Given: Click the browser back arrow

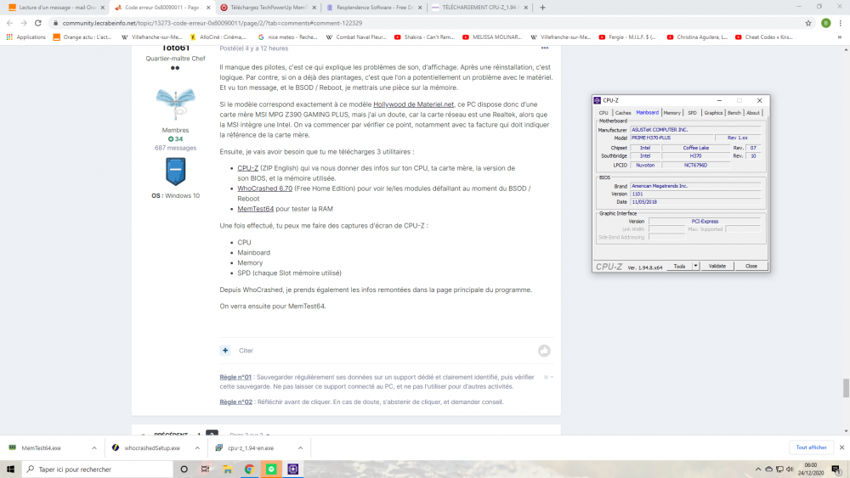Looking at the screenshot, I should [x=9, y=23].
